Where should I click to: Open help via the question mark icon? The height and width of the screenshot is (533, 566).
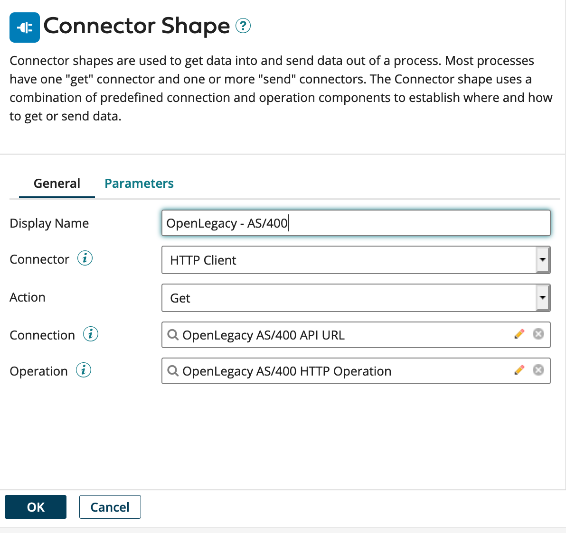(x=243, y=27)
